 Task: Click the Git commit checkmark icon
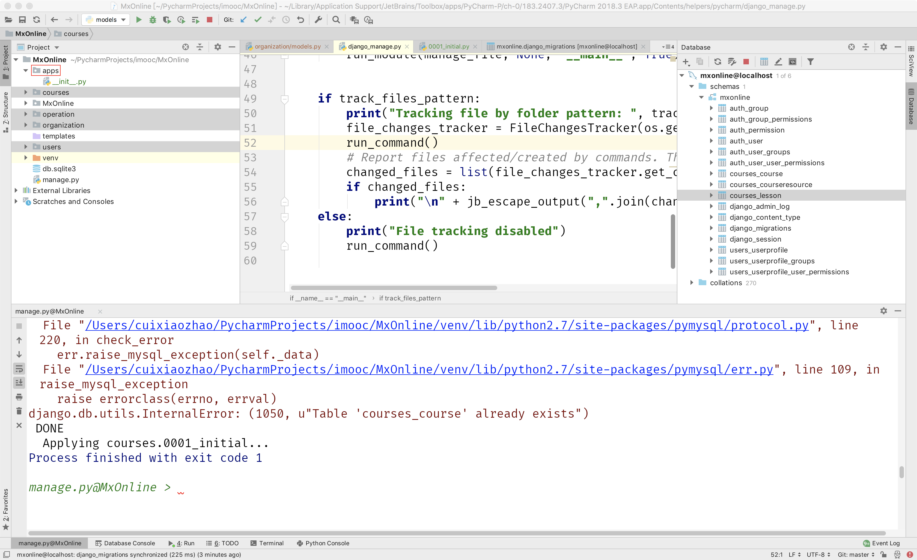[x=258, y=20]
